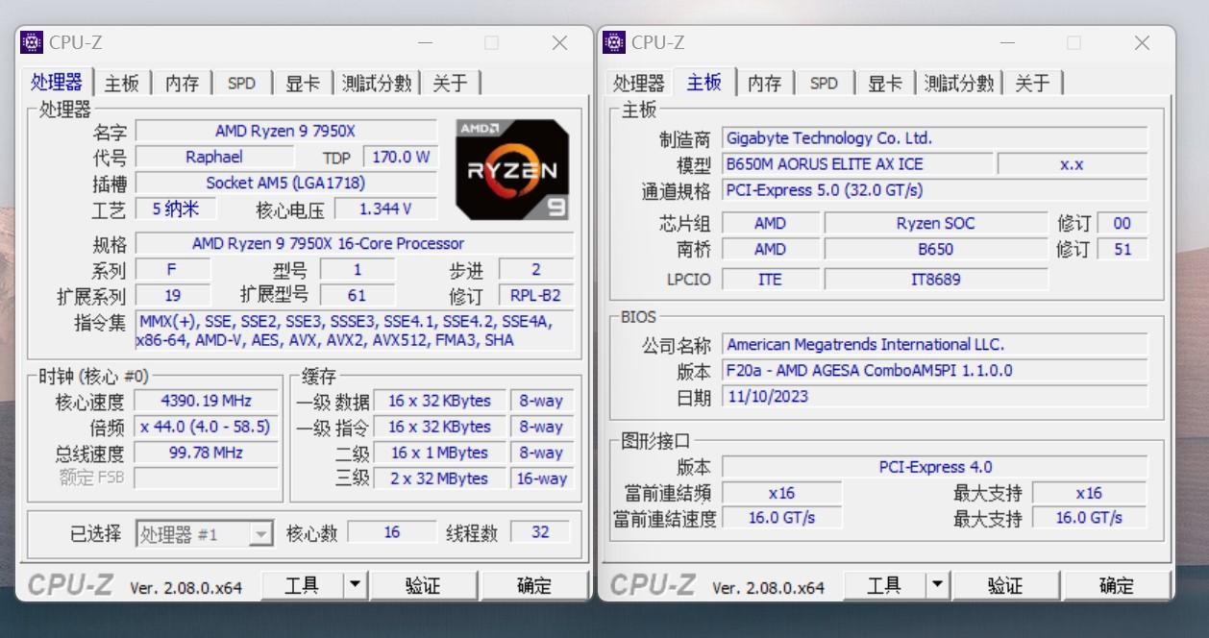Click the 指令集 instruction list text
The height and width of the screenshot is (638, 1209).
point(355,331)
